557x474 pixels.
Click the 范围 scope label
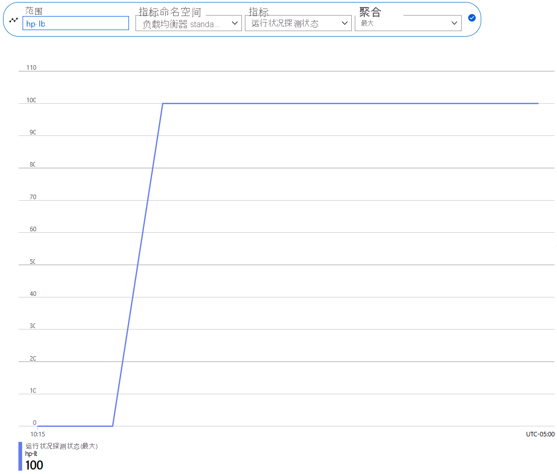[34, 11]
